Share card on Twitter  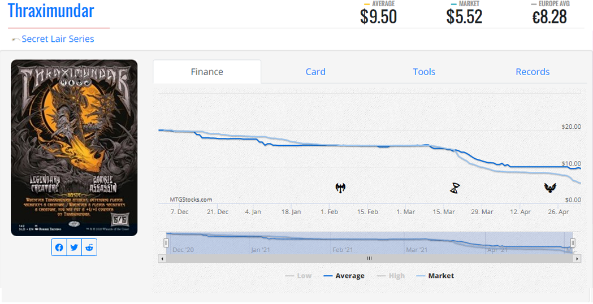(x=74, y=247)
